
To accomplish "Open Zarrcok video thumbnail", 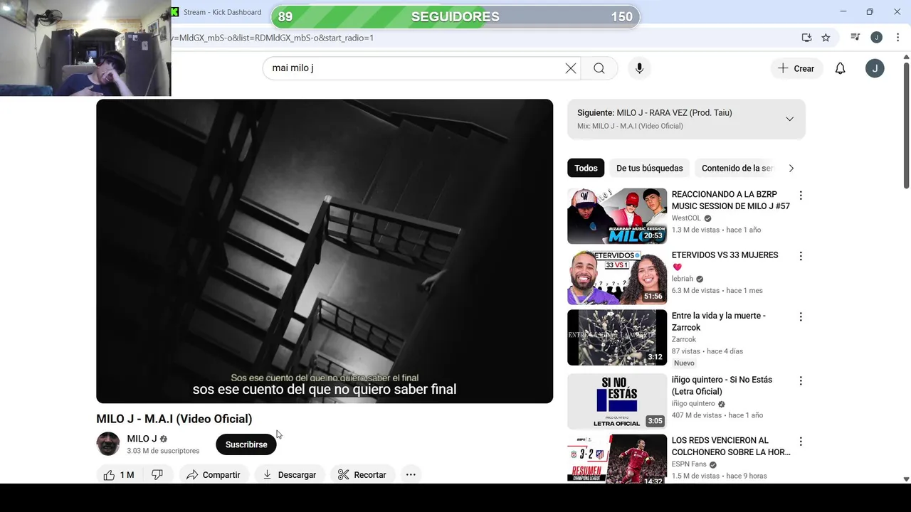I will 617,338.
